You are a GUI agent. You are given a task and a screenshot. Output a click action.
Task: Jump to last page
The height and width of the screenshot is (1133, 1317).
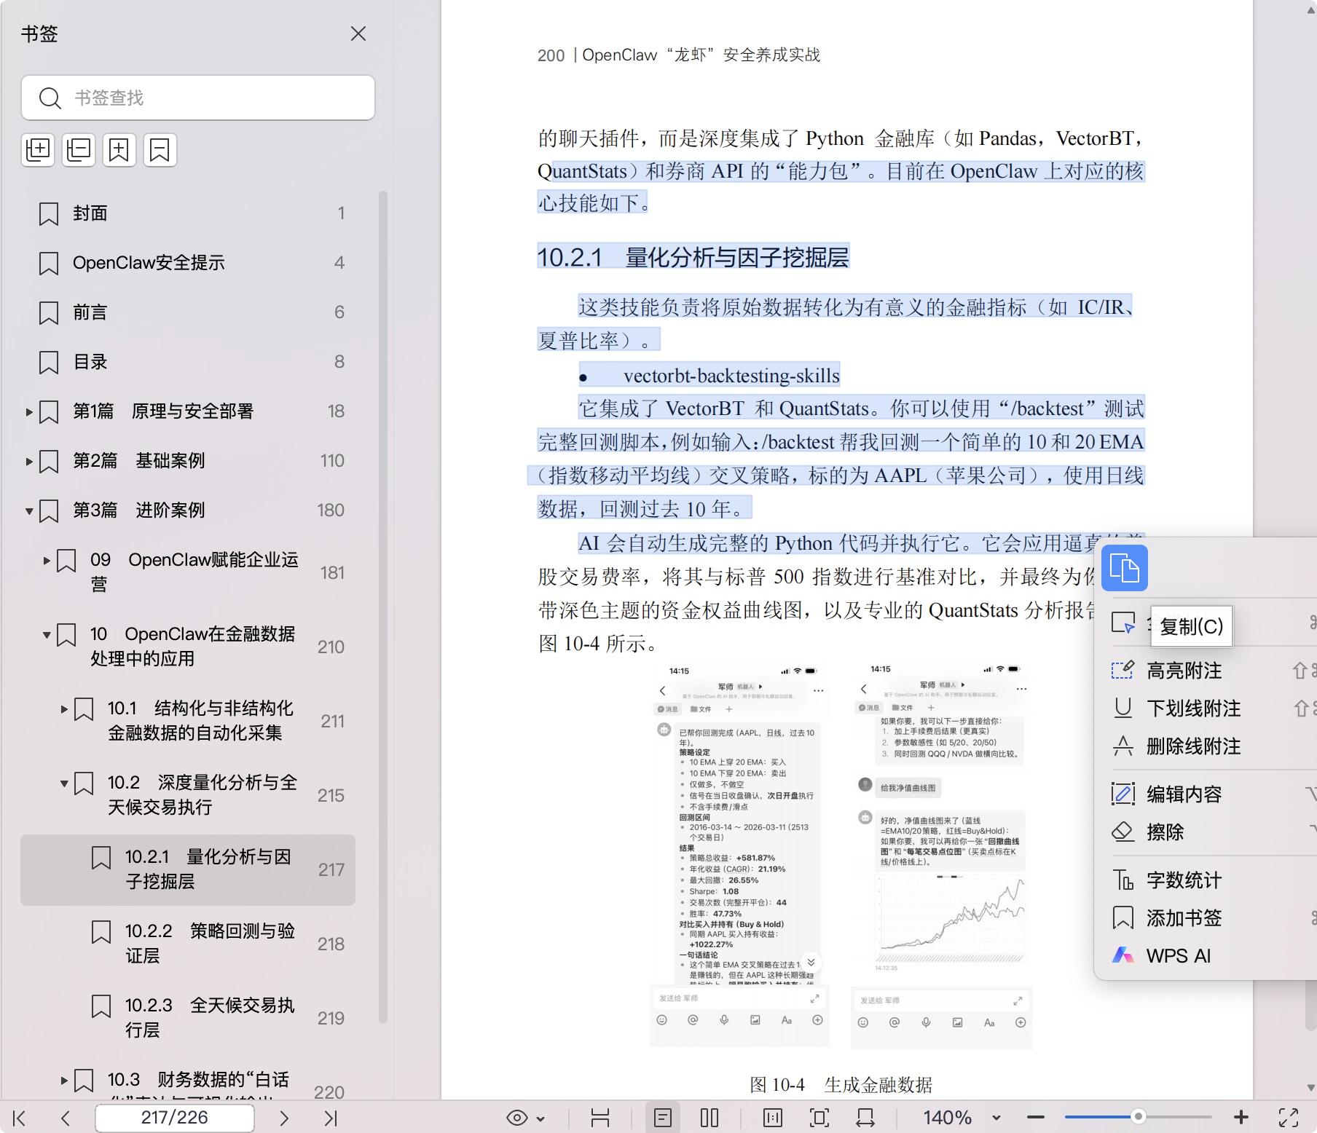(331, 1118)
